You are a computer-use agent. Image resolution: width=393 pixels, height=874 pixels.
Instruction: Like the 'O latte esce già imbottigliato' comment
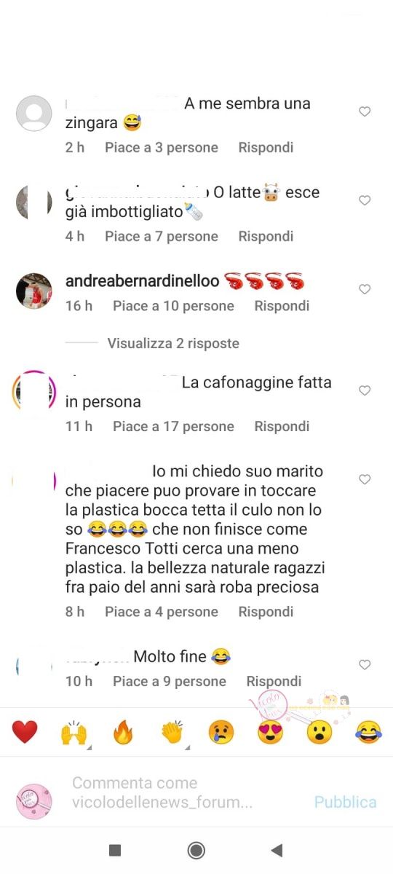365,200
